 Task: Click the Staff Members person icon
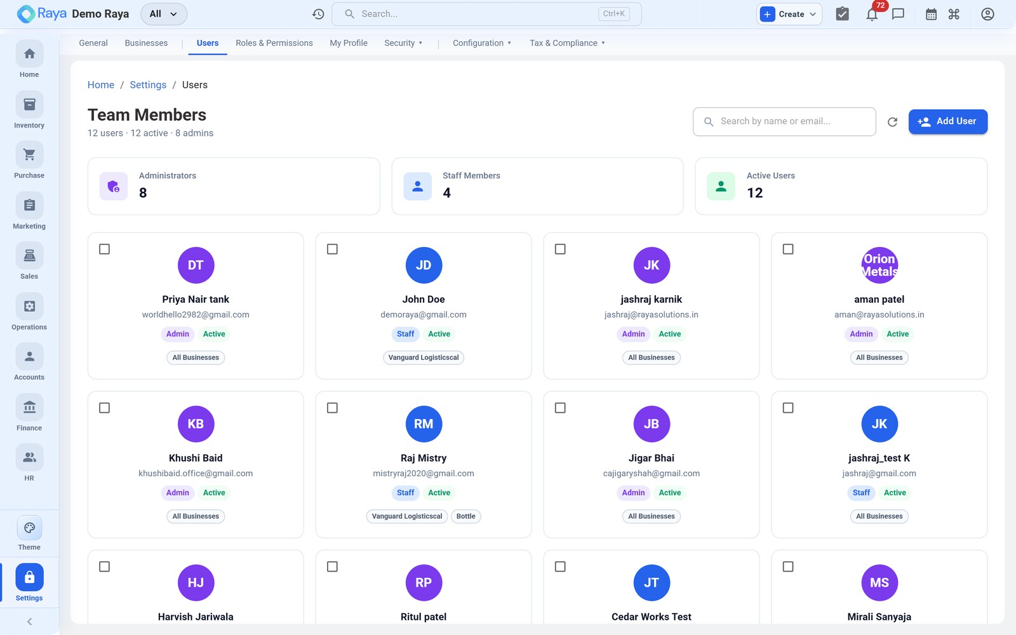418,186
